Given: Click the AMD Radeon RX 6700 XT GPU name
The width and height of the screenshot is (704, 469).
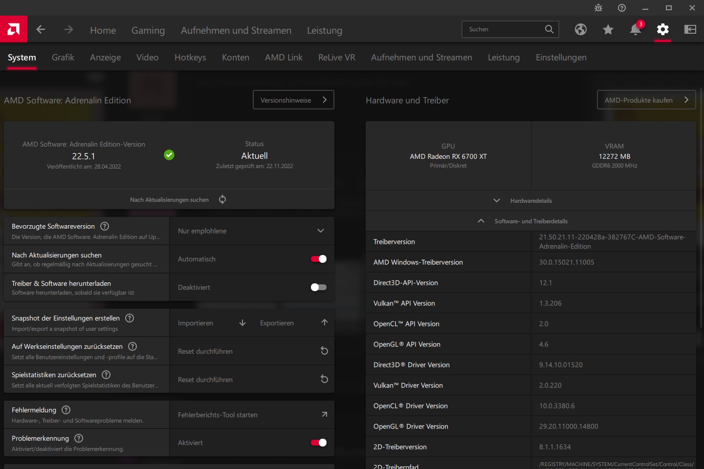Looking at the screenshot, I should pos(448,156).
